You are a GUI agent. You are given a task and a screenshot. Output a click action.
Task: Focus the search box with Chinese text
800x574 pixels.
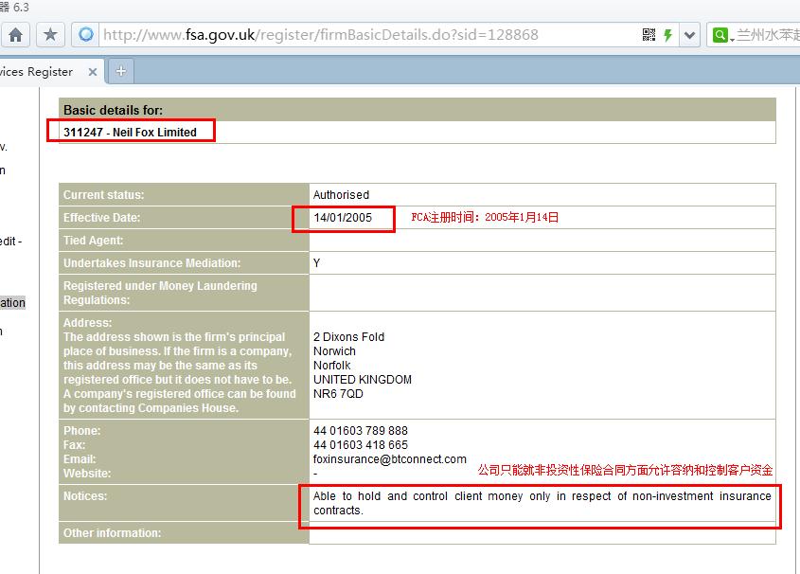[768, 35]
